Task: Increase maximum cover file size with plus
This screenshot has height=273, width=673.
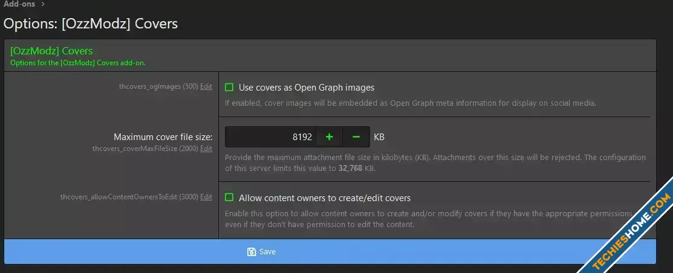Action: (329, 136)
